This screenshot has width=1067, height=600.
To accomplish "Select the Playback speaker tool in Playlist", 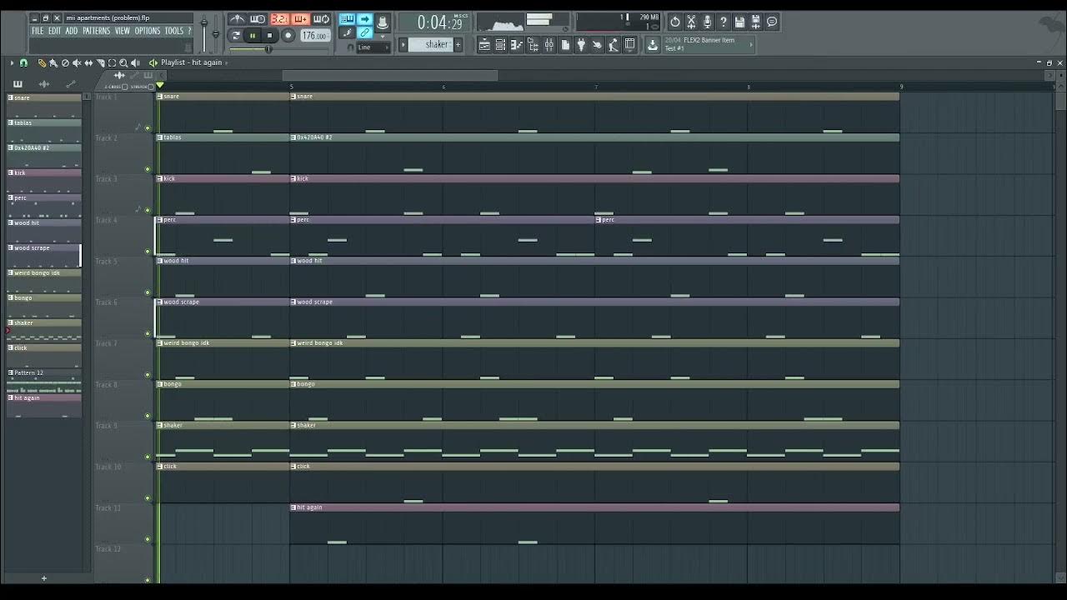I will click(135, 62).
